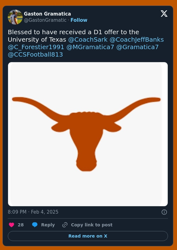Visit the @CoachJeffBanks profile link
The height and width of the screenshot is (250, 177).
[x=137, y=40]
